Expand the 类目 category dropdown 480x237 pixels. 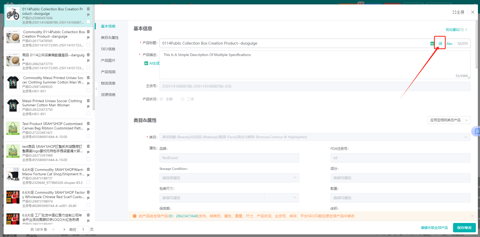click(x=315, y=137)
